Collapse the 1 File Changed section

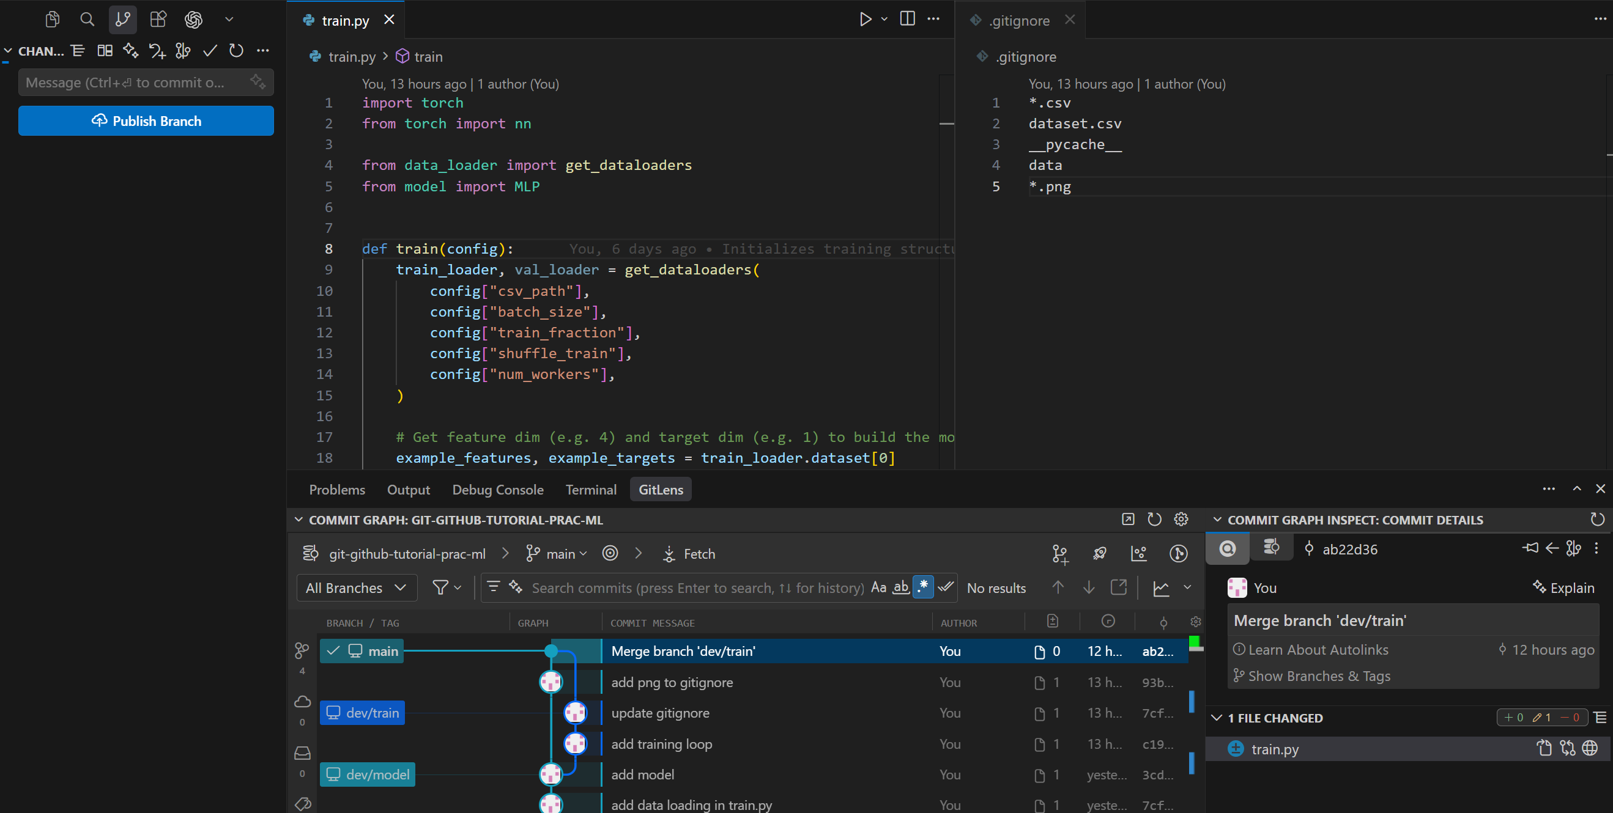pyautogui.click(x=1217, y=718)
